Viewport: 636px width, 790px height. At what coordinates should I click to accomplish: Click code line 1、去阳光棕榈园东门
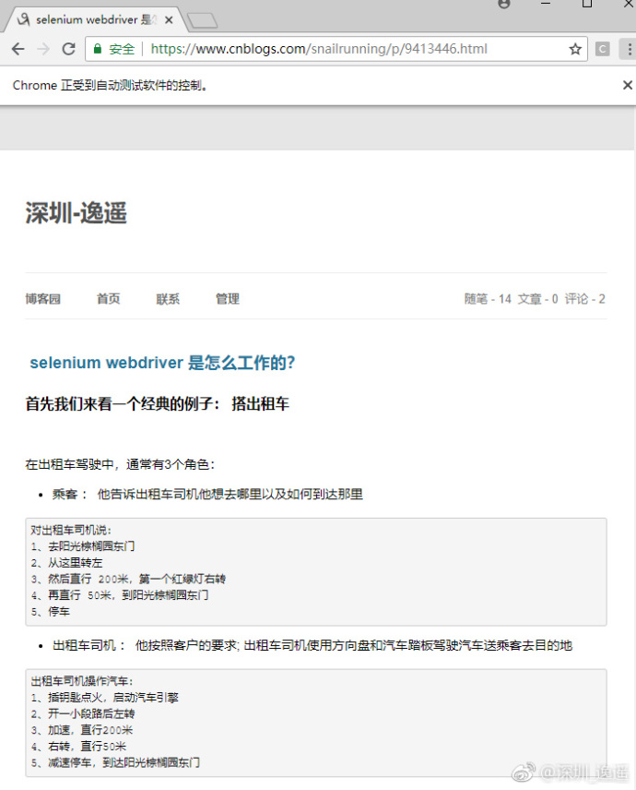click(83, 546)
